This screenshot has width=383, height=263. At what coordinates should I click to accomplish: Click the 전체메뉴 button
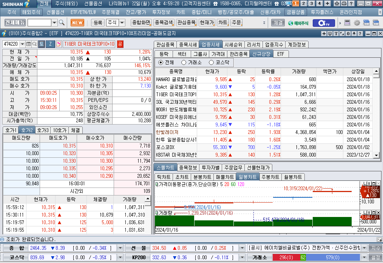click(x=15, y=23)
